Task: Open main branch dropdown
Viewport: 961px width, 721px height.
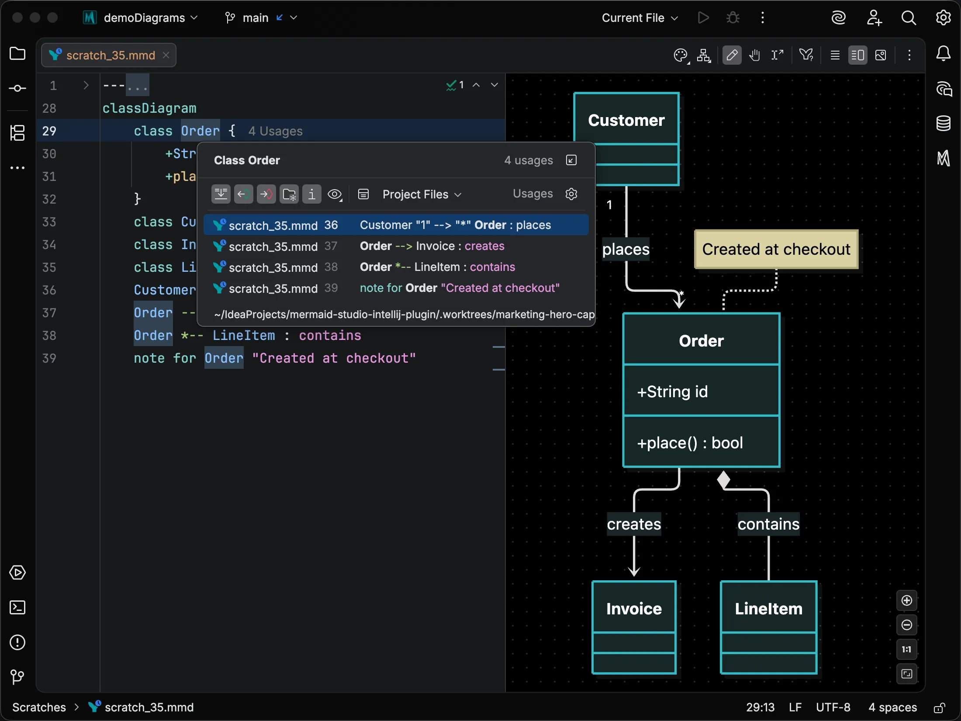Action: pyautogui.click(x=261, y=18)
